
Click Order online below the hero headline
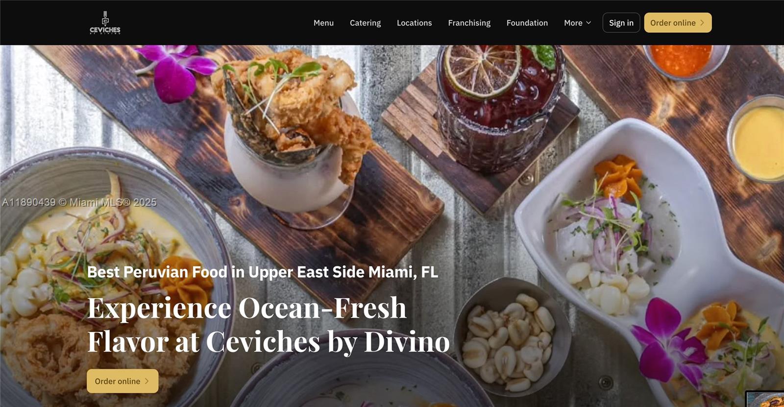pos(122,381)
